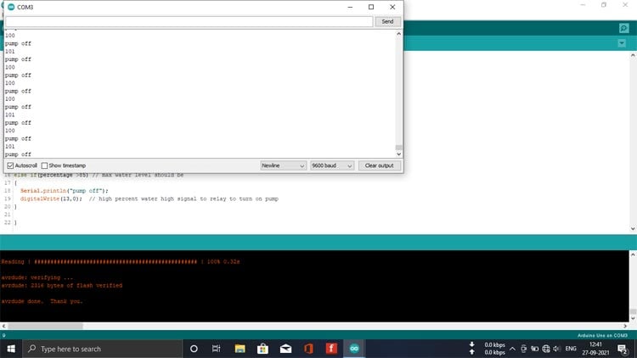This screenshot has height=358, width=637.
Task: Open the Newline line-ending dropdown
Action: [283, 165]
